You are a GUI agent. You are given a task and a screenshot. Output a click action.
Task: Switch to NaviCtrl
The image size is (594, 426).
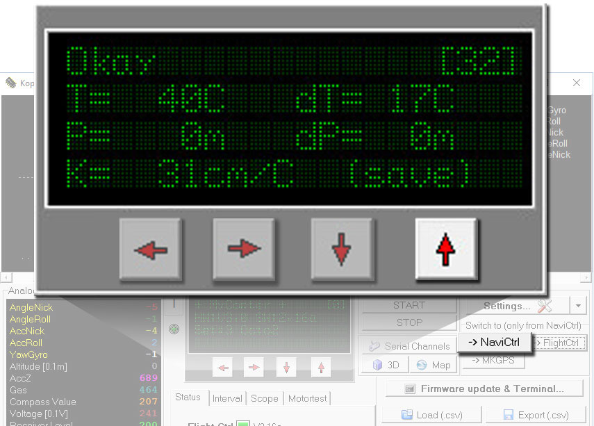pos(494,342)
